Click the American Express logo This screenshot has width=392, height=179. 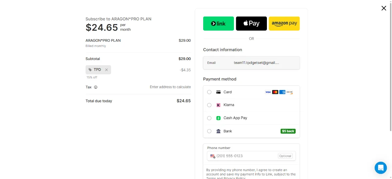[282, 92]
